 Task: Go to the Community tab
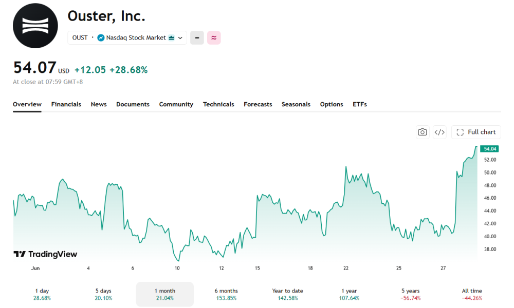[176, 104]
